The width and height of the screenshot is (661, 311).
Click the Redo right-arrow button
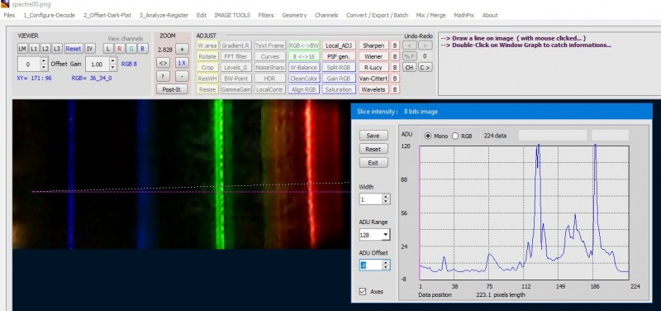426,45
